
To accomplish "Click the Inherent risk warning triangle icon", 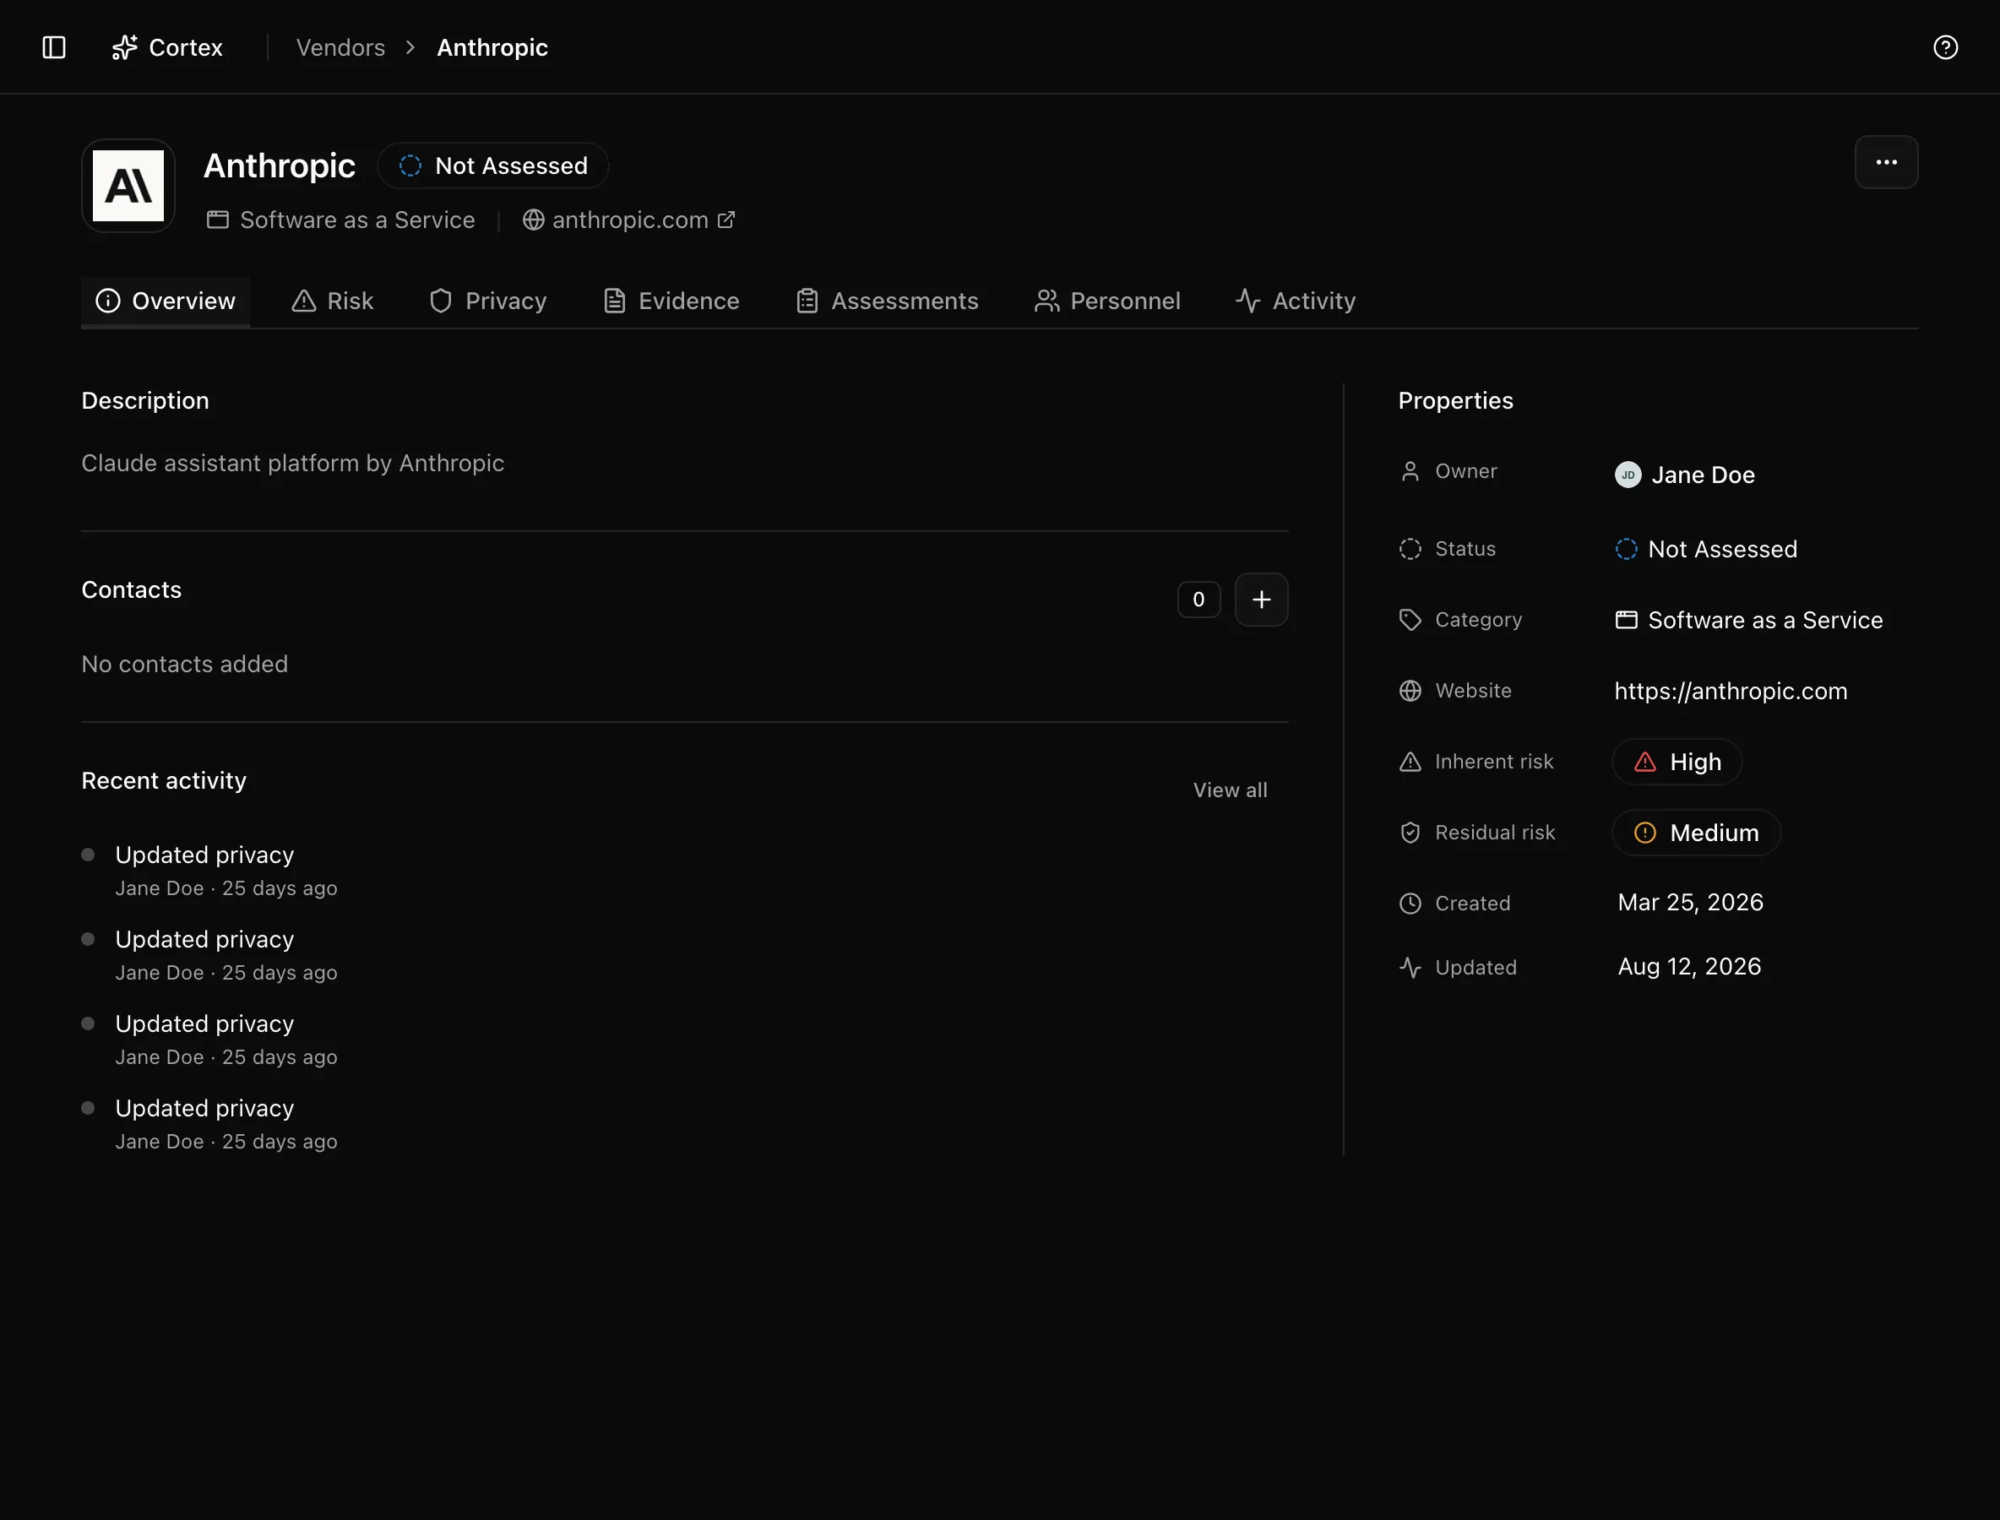I will tap(1410, 762).
